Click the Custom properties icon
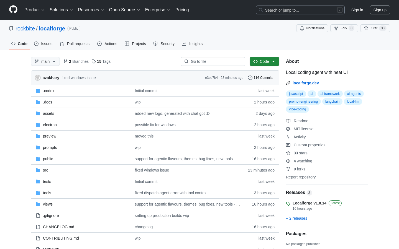399x249 pixels. click(x=288, y=145)
